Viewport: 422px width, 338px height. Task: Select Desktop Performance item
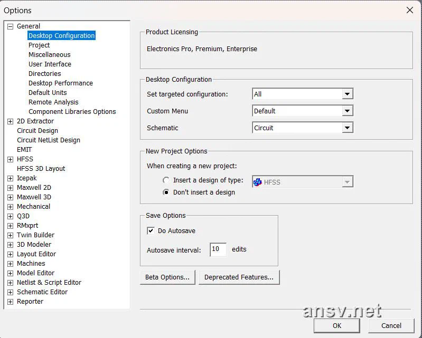tap(61, 83)
